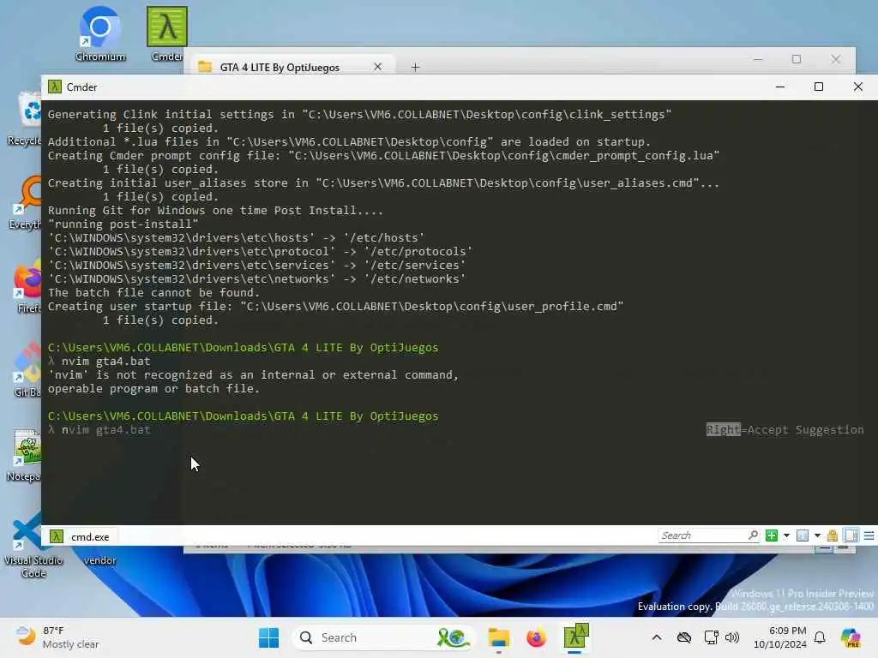Switch Explorer to details view icon

point(824,549)
